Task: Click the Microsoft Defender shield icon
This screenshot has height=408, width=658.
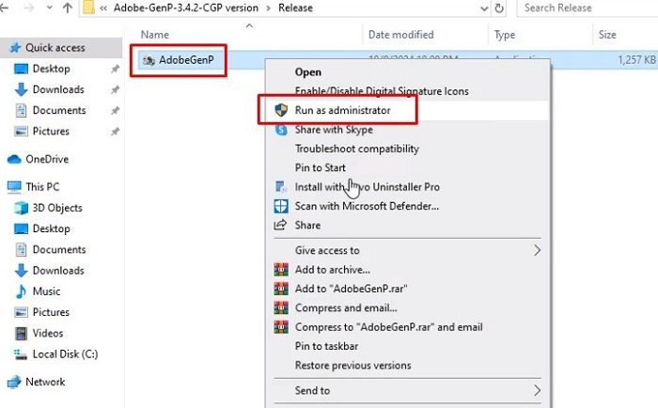Action: [281, 206]
